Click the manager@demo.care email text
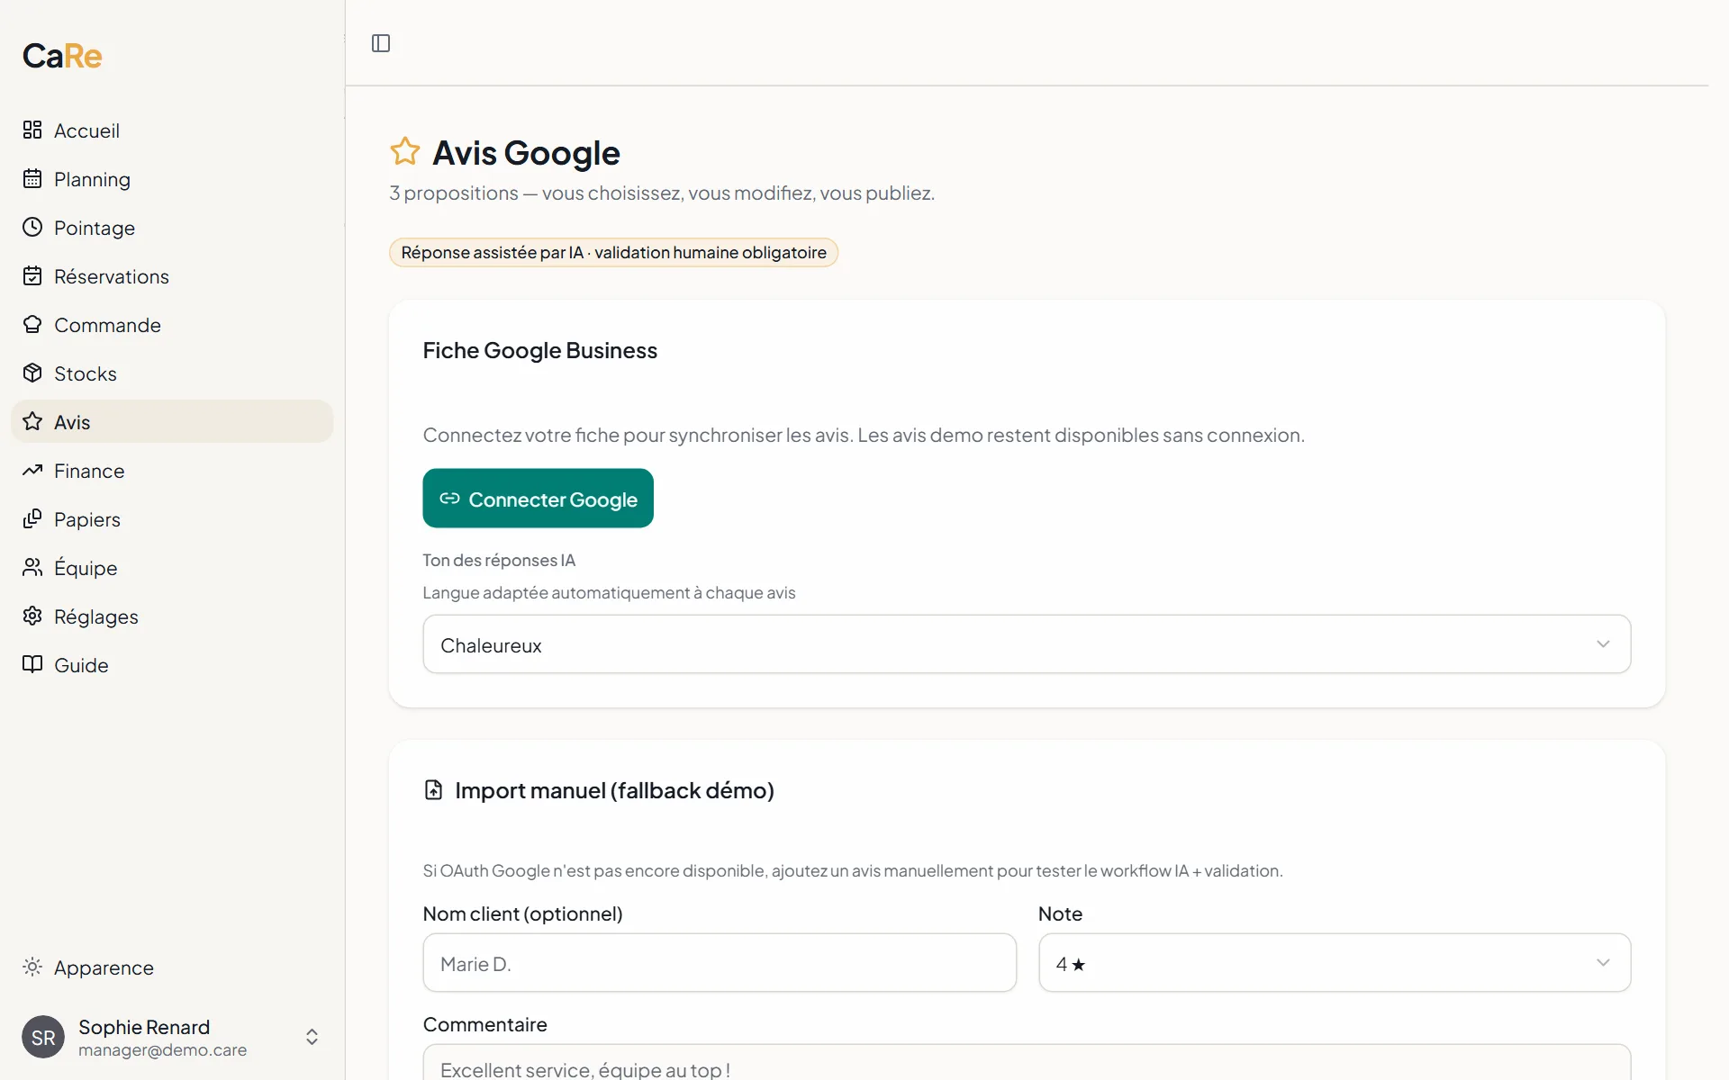This screenshot has height=1080, width=1729. [162, 1050]
